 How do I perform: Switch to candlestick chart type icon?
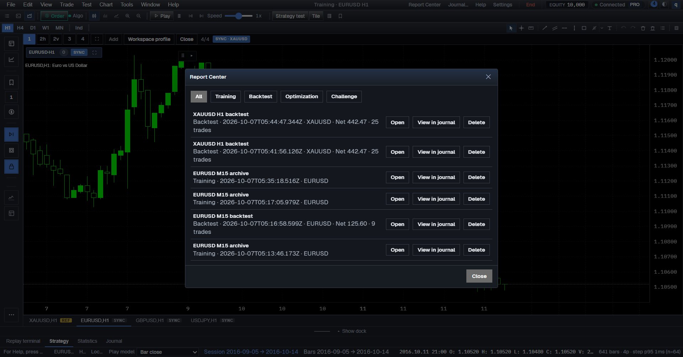(x=94, y=16)
